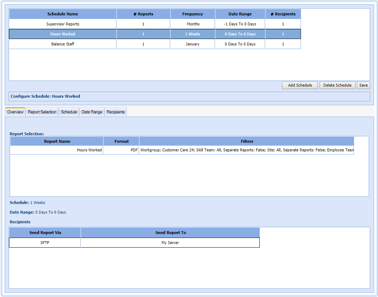Open the Report Selection tab
The image size is (378, 297).
point(42,112)
